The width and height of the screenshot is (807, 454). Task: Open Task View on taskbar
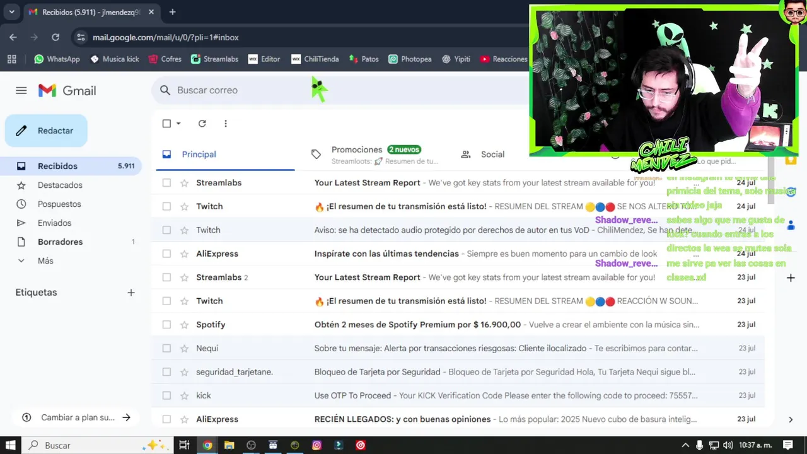[x=184, y=445]
